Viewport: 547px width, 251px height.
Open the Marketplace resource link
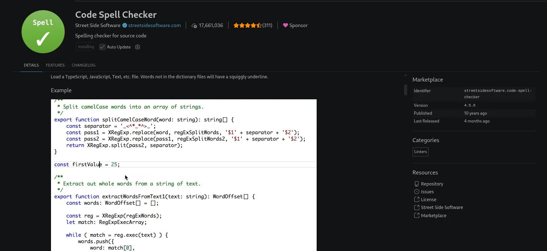pyautogui.click(x=434, y=215)
